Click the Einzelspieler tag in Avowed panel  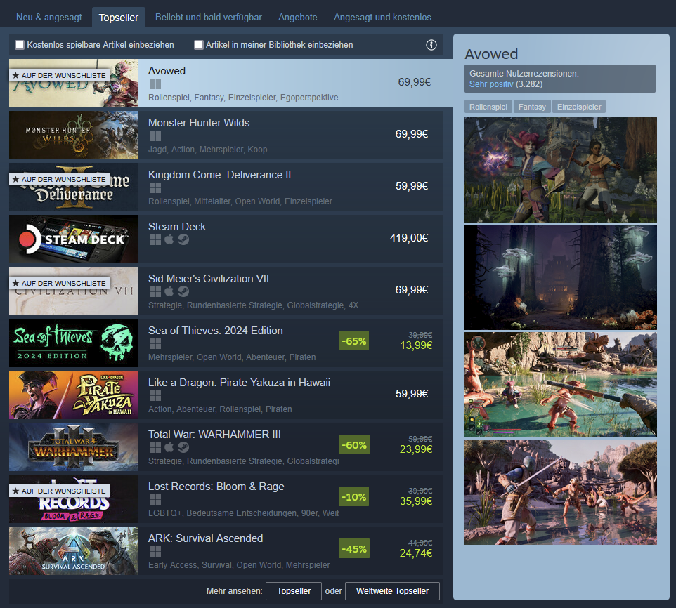click(579, 107)
